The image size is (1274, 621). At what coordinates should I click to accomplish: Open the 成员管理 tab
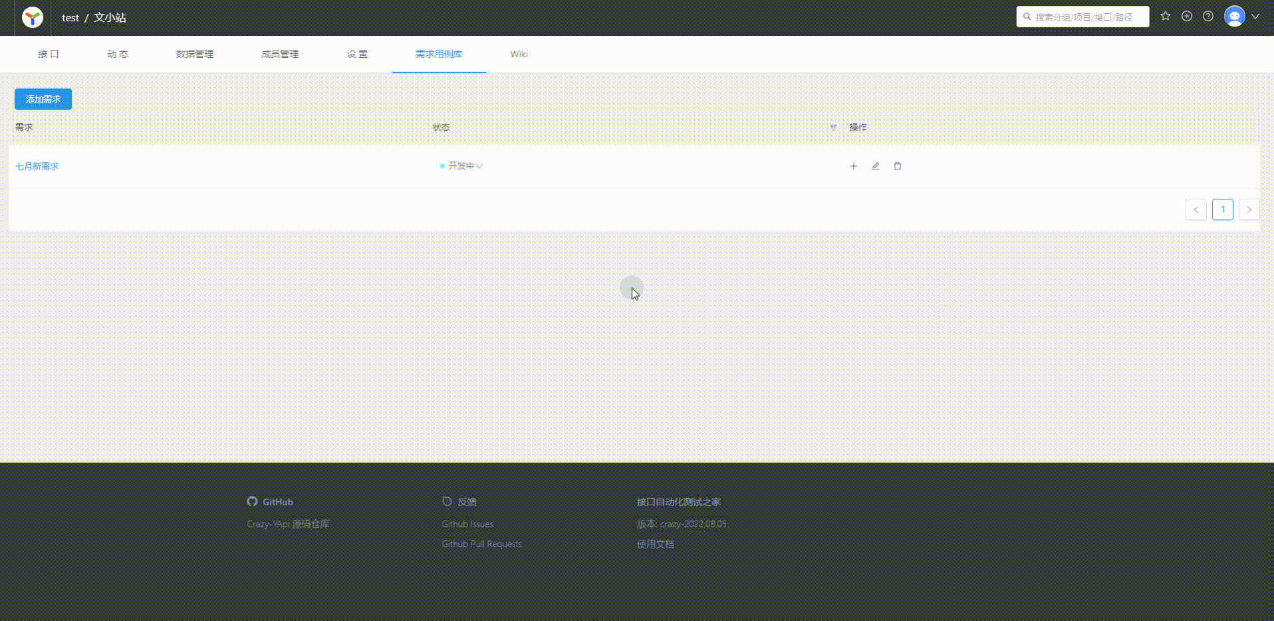[280, 54]
